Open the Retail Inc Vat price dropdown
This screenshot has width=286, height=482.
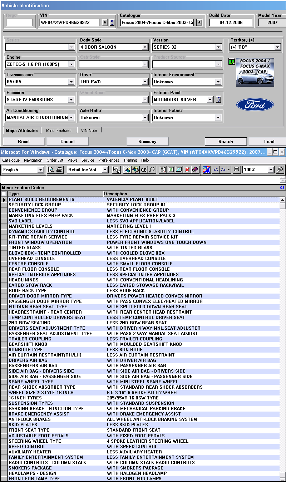pos(105,170)
